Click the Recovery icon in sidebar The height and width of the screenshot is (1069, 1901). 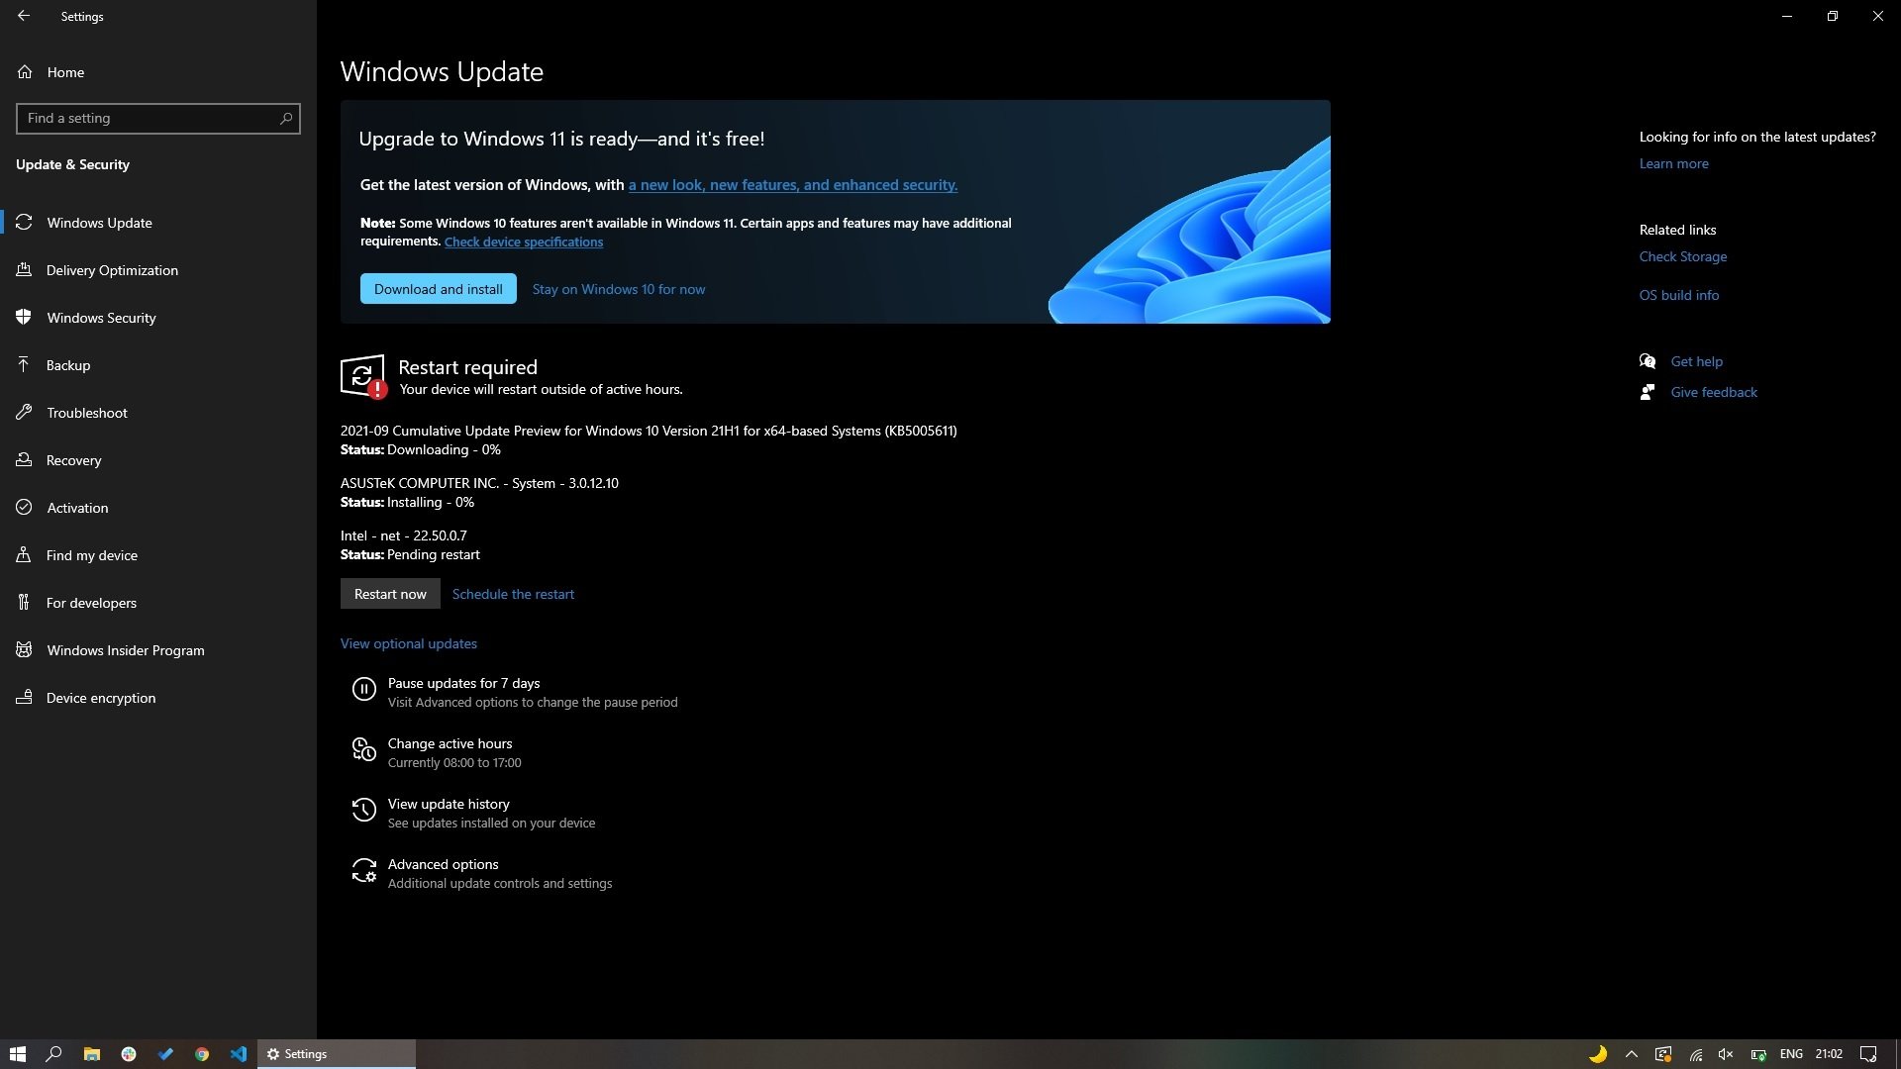coord(24,459)
